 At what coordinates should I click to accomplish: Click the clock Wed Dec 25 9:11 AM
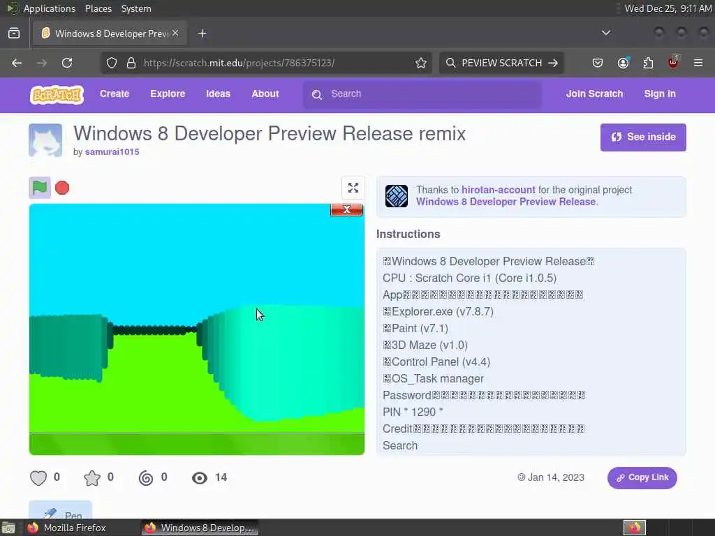(x=668, y=8)
